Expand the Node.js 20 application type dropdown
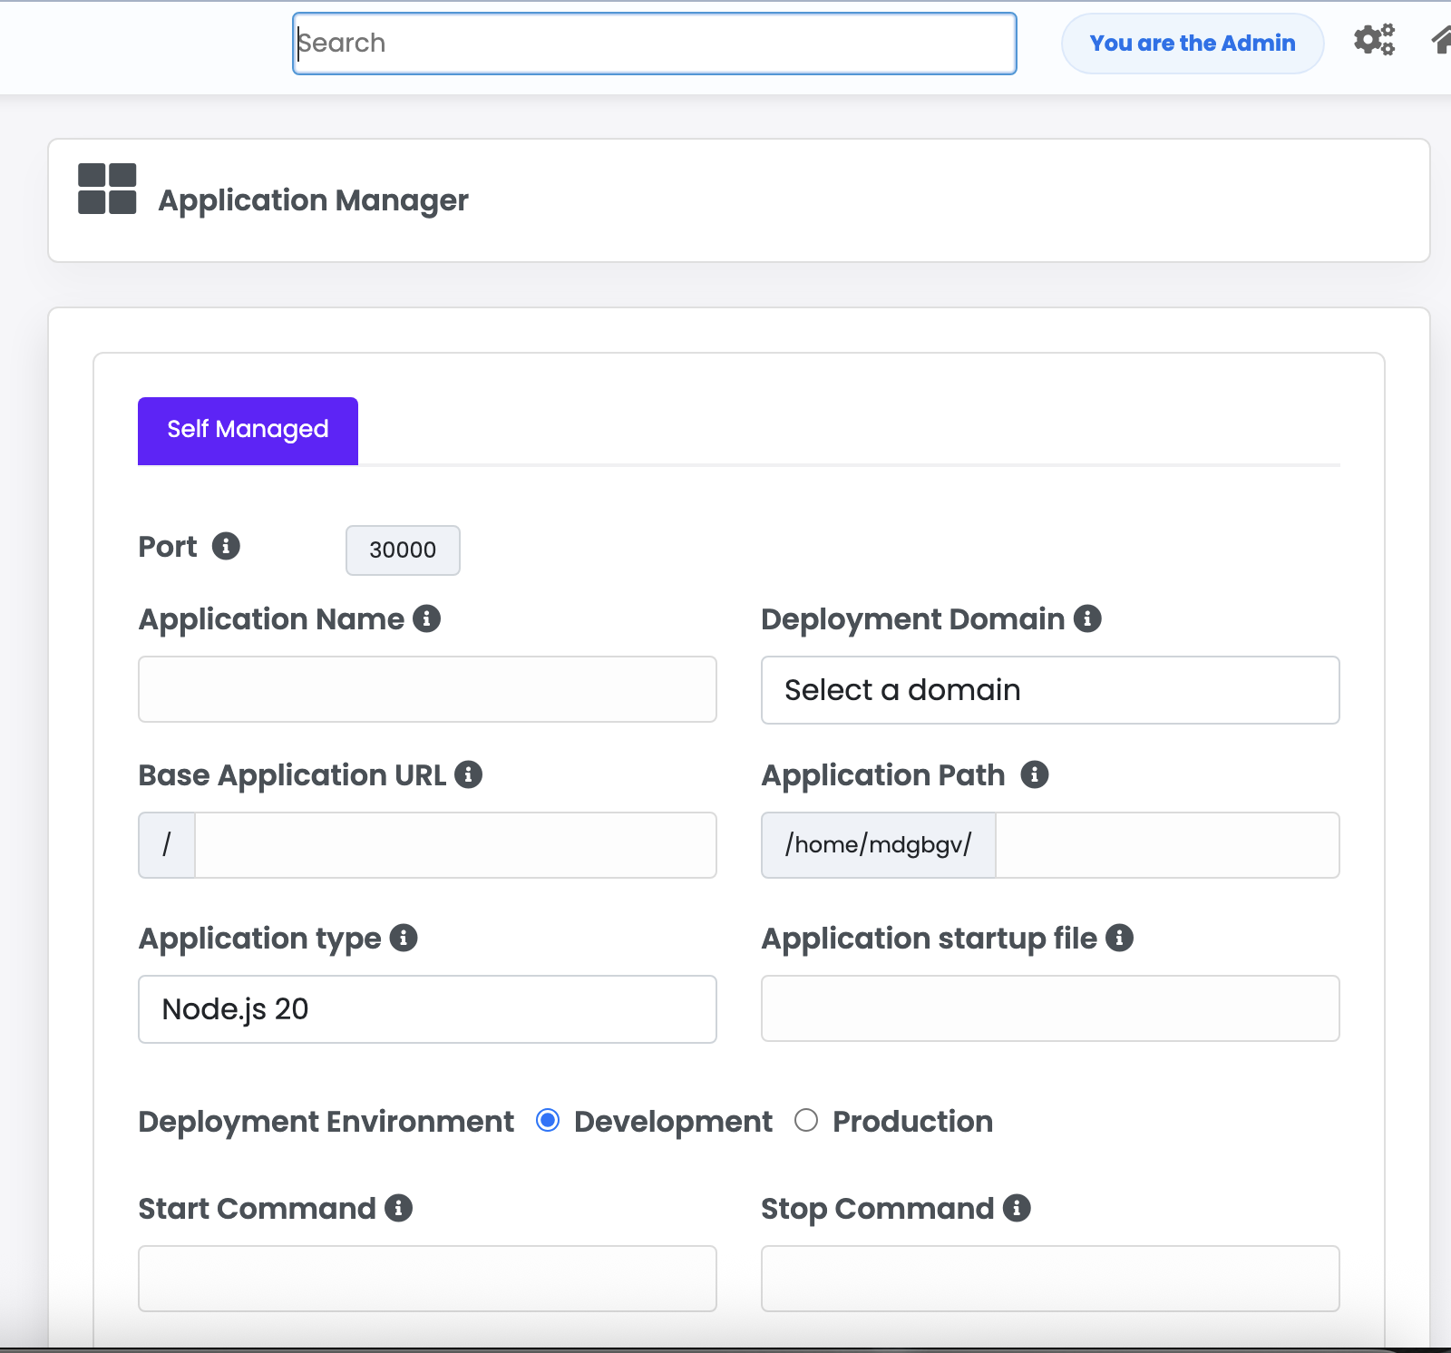1451x1353 pixels. point(427,1009)
